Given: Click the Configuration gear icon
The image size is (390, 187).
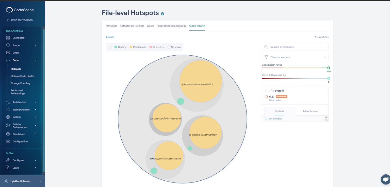Looking at the screenshot, I should (8, 142).
